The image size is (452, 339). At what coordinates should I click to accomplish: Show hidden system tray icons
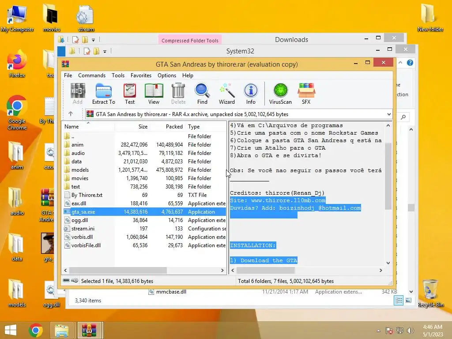378,330
